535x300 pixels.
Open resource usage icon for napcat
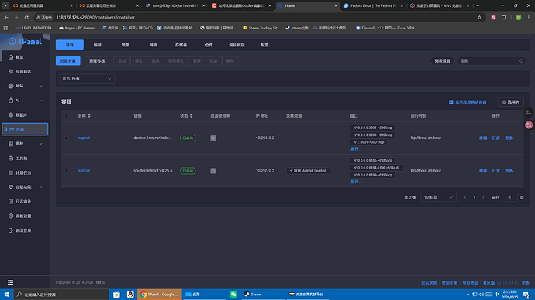[213, 138]
